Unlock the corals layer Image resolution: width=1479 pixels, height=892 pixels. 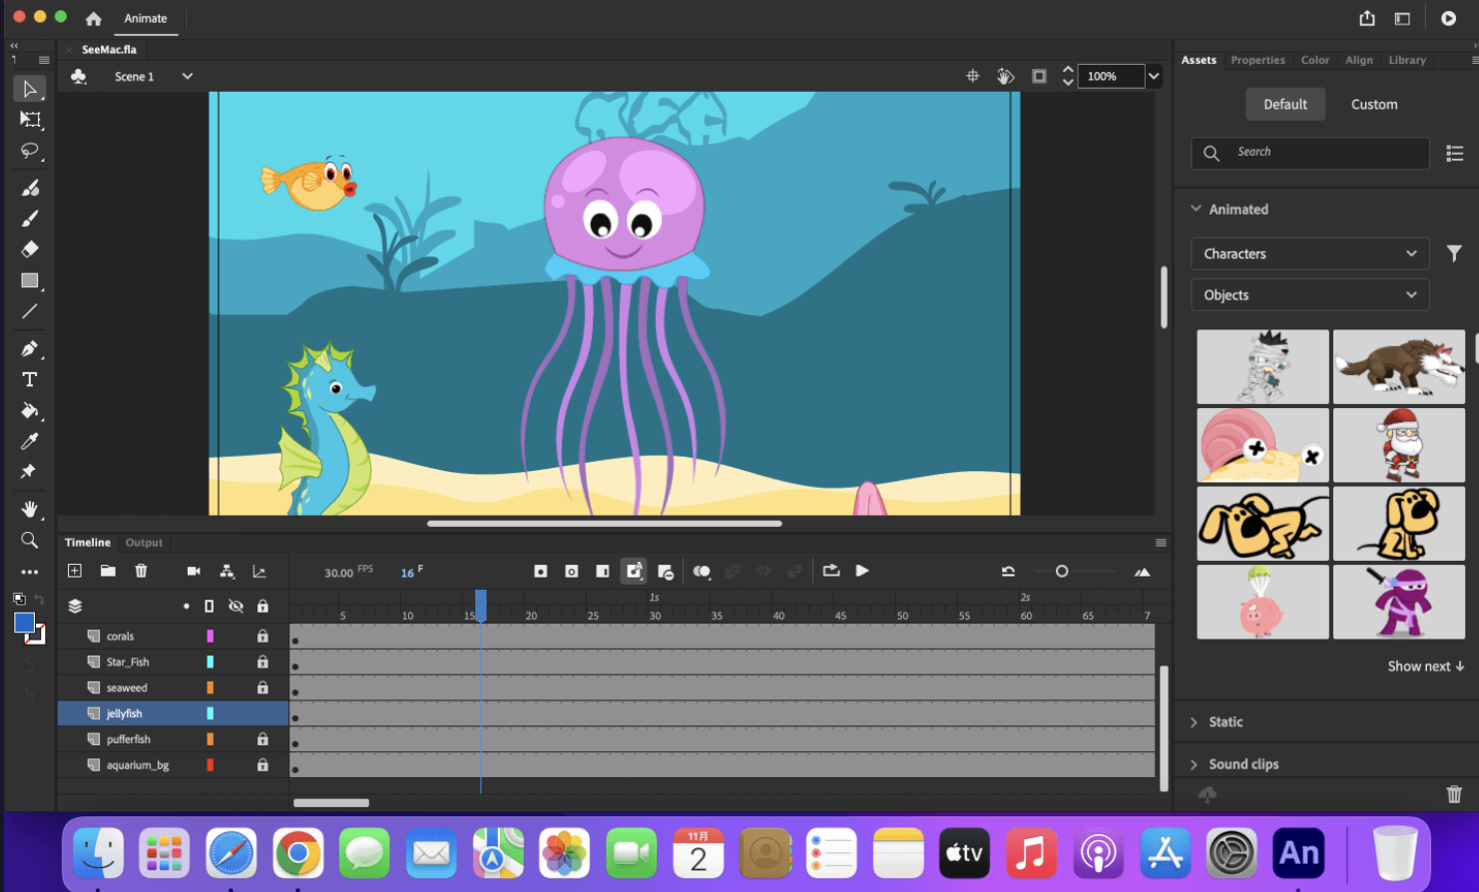(x=262, y=637)
